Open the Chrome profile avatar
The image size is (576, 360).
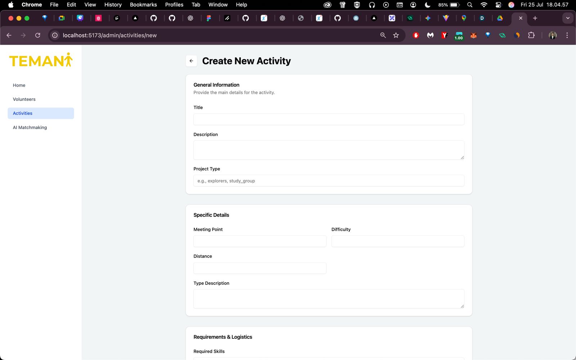pyautogui.click(x=553, y=35)
